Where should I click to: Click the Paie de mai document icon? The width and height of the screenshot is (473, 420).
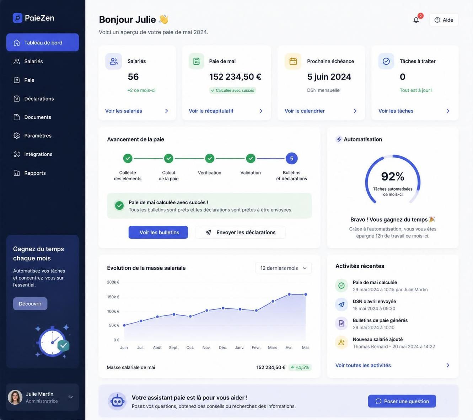point(197,61)
